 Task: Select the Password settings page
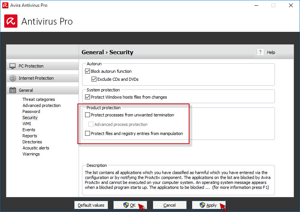(x=31, y=111)
